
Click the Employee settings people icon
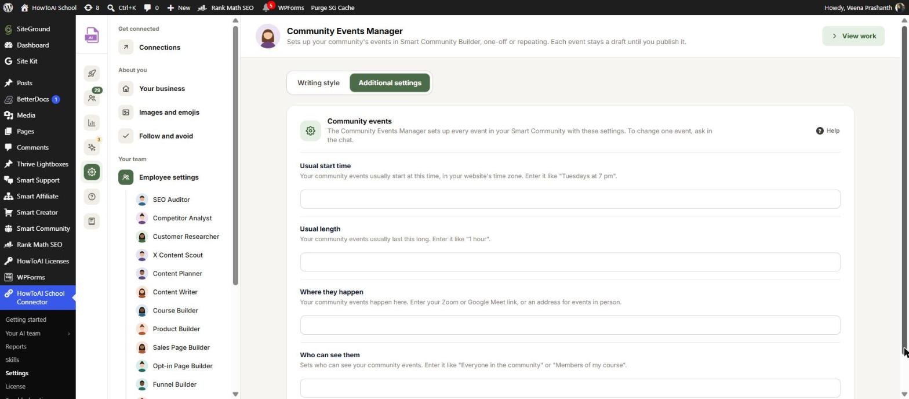(126, 177)
